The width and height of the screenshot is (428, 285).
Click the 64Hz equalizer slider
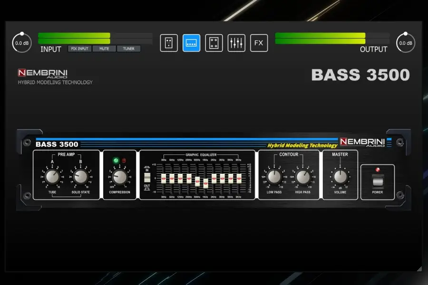click(x=172, y=179)
